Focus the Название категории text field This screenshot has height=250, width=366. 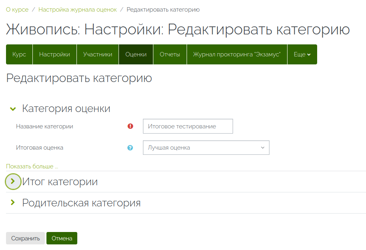(188, 126)
